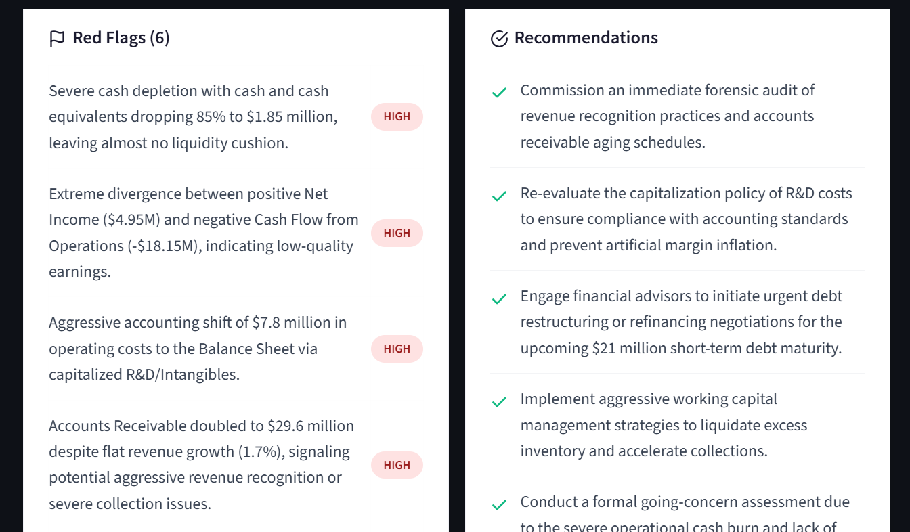Click the $21 million short-term debt maturity recommendation
This screenshot has height=532, width=910.
pyautogui.click(x=682, y=322)
